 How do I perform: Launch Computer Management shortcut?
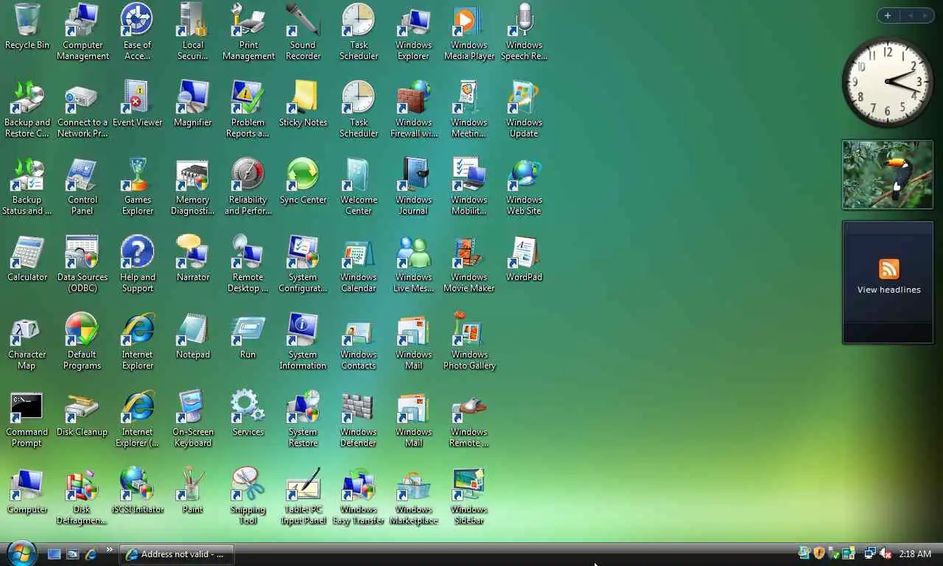tap(83, 32)
